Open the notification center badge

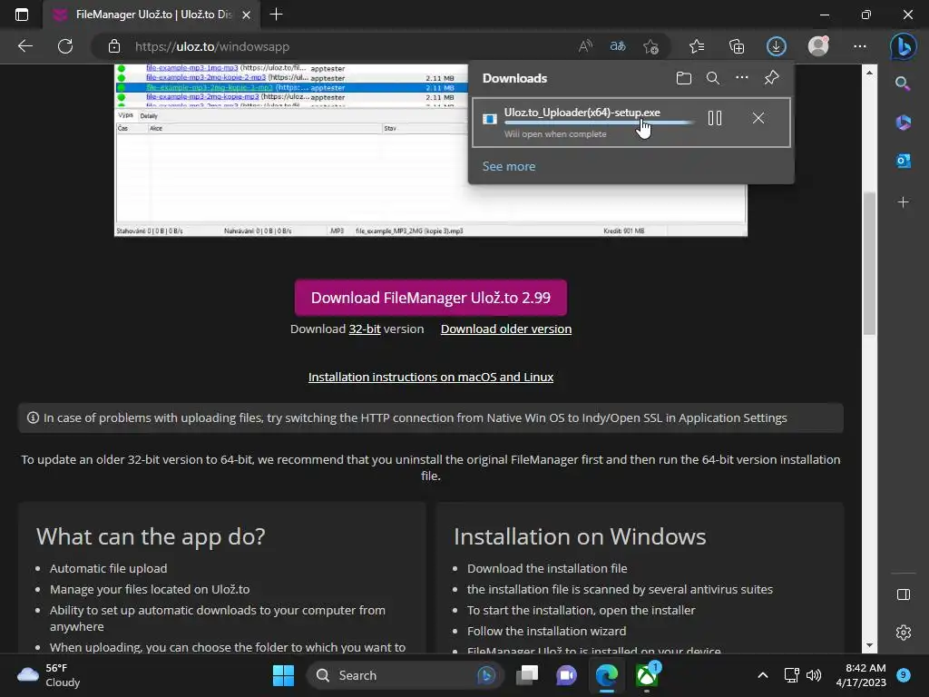(904, 675)
